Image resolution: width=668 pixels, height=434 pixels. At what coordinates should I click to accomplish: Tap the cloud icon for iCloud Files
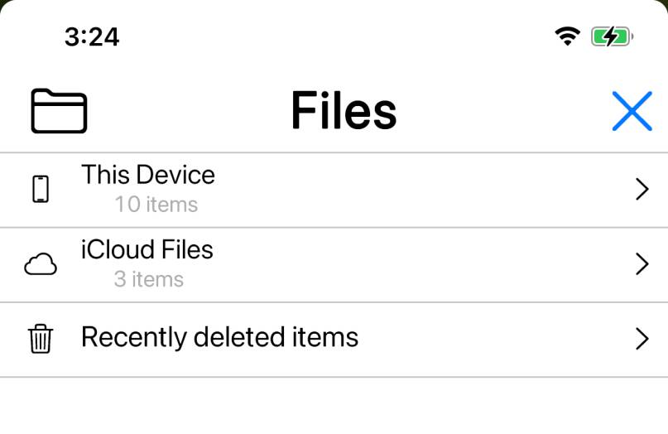41,265
